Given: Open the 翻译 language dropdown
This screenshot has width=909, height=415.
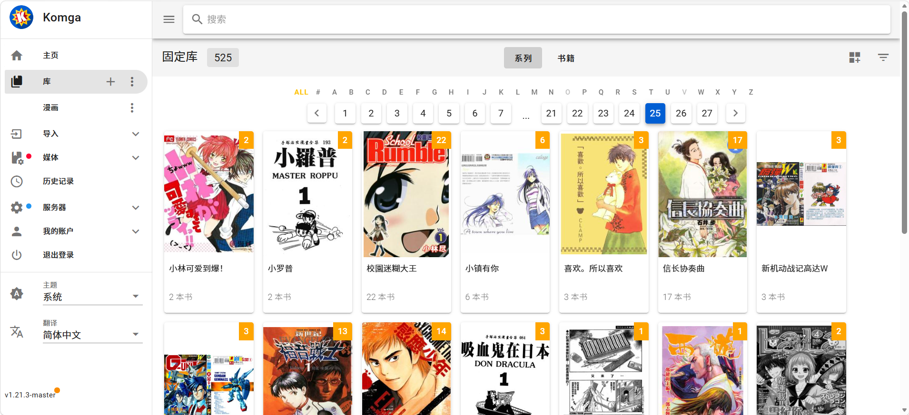Looking at the screenshot, I should (x=92, y=335).
